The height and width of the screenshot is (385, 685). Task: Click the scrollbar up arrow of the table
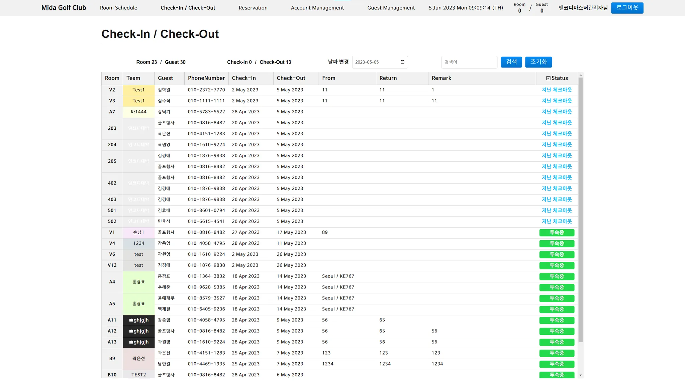click(x=581, y=75)
